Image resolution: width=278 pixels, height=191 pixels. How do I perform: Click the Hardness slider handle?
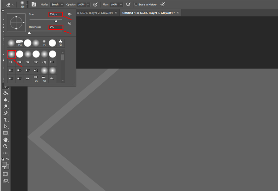29,33
